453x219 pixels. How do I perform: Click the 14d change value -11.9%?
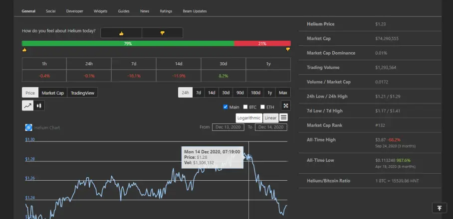pyautogui.click(x=179, y=76)
